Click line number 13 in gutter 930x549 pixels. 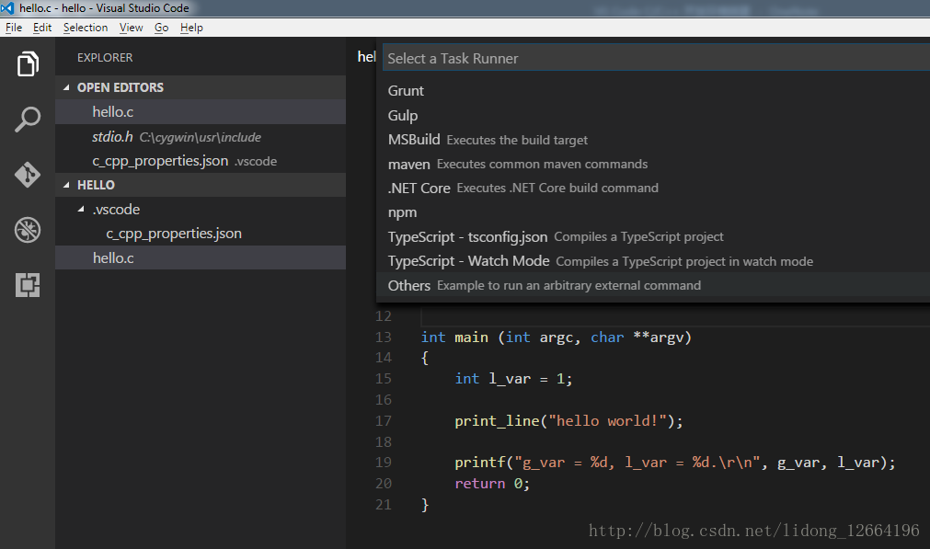pos(384,337)
